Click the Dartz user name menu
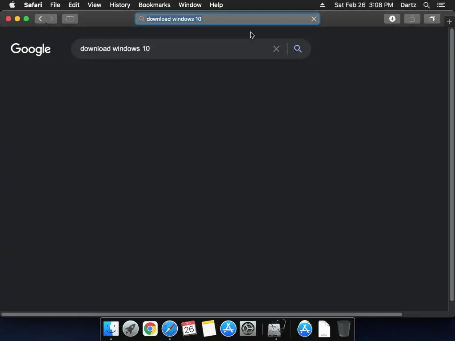 (408, 5)
